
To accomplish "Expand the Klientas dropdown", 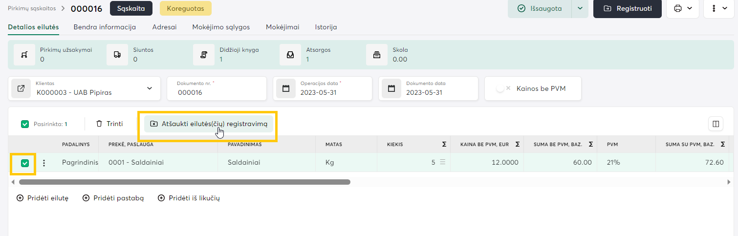I will click(x=149, y=88).
